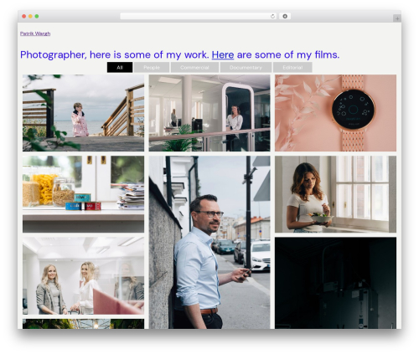The height and width of the screenshot is (354, 419).
Task: Select the Editorial filter tab
Action: pos(292,67)
